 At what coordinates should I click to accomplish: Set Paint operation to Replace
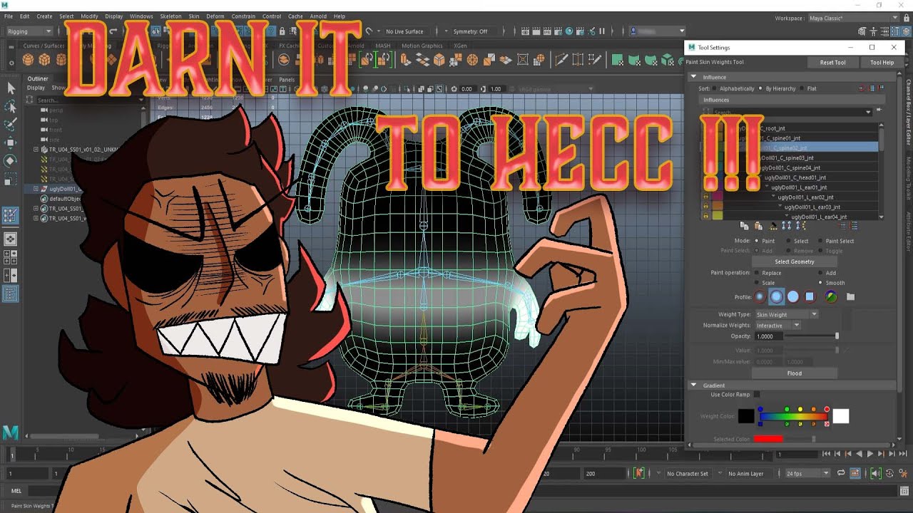click(756, 273)
